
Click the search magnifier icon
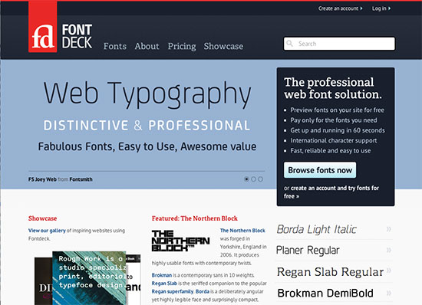tap(289, 44)
